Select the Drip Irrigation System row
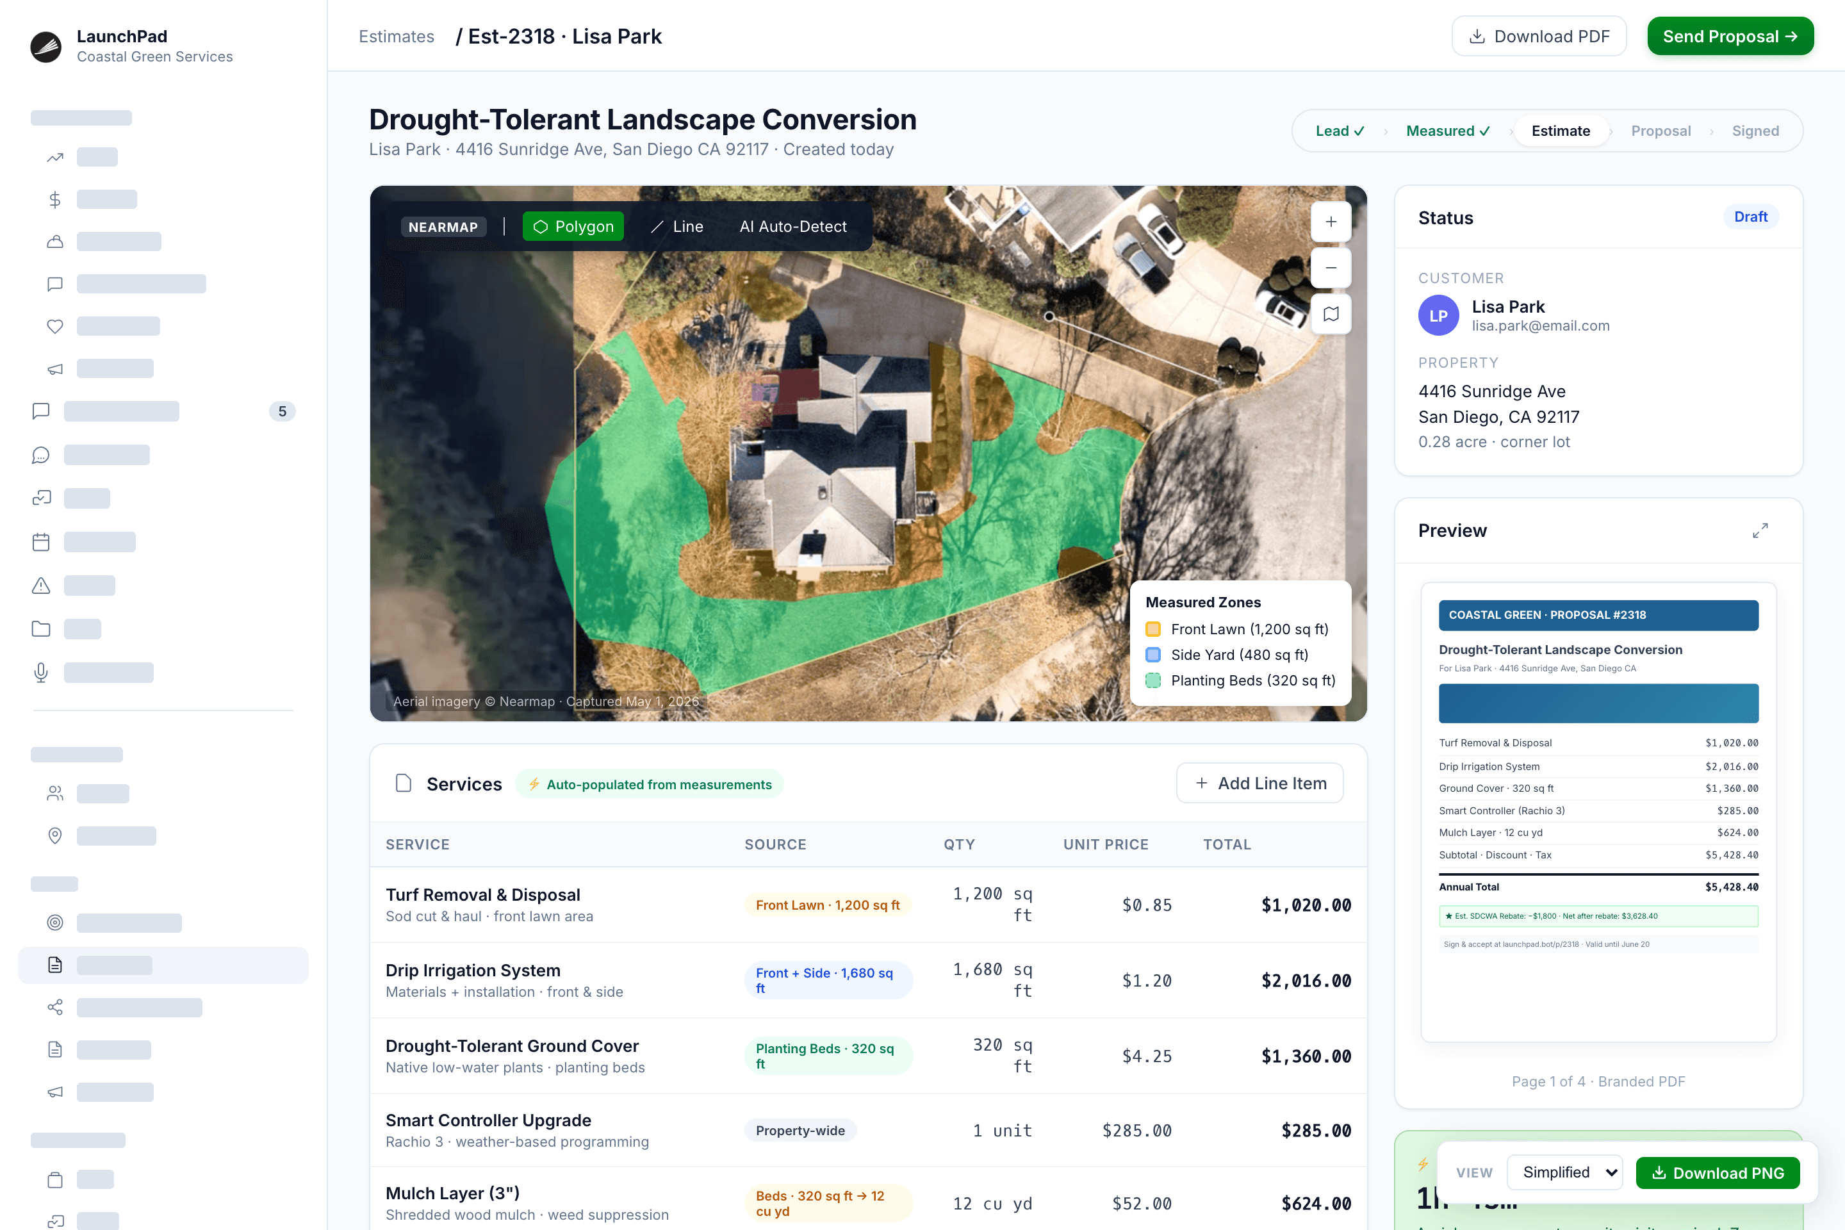Viewport: 1845px width, 1230px height. 869,981
